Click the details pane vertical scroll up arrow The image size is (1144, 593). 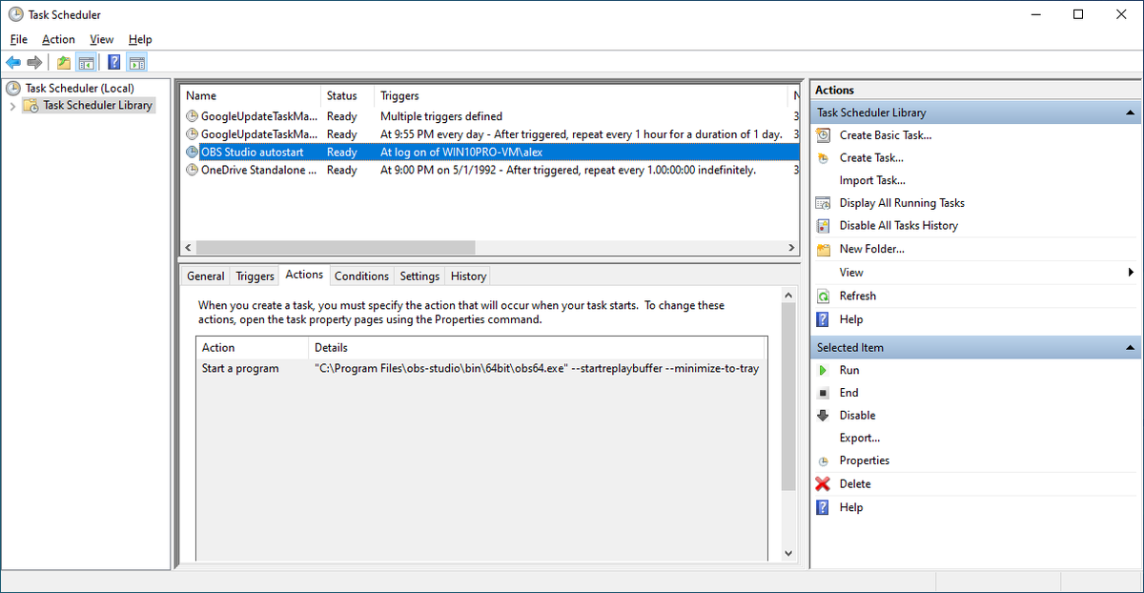(x=788, y=296)
